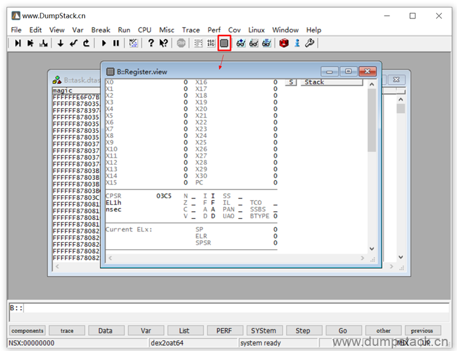Click the wrench settings toolbar icon
Screen dimensions: 457x351
coord(310,43)
